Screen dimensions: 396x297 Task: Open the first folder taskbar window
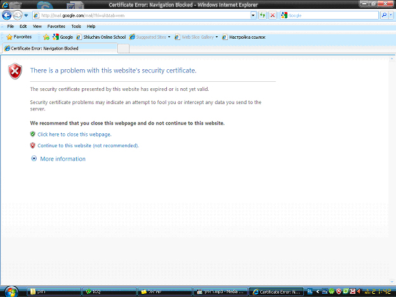pos(54,292)
